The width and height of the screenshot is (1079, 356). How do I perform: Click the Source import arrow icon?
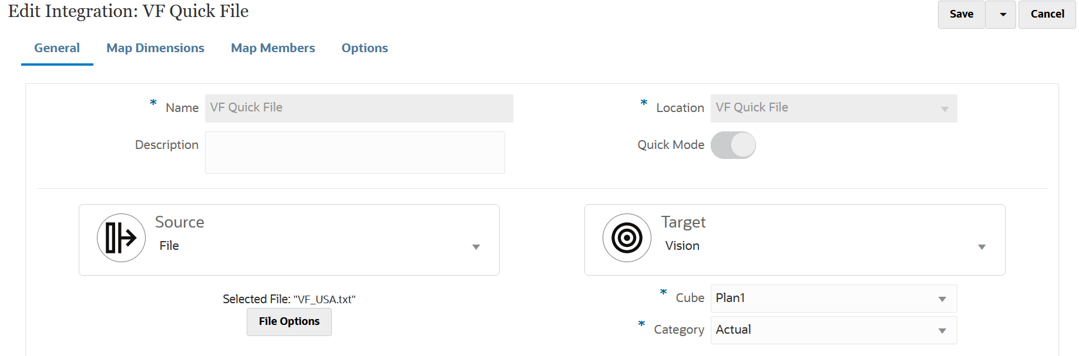tap(121, 238)
